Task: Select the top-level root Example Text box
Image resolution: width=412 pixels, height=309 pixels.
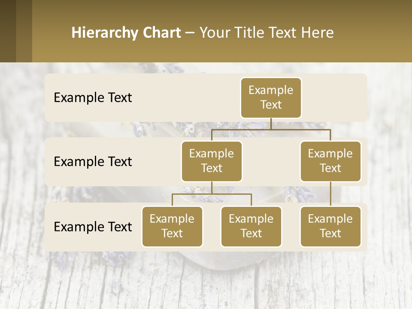Action: click(x=271, y=97)
